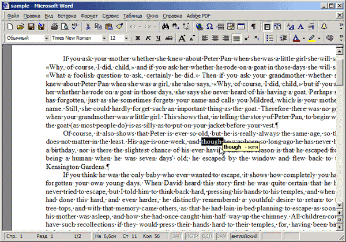
Task: Open print preview
Action: [x=65, y=27]
